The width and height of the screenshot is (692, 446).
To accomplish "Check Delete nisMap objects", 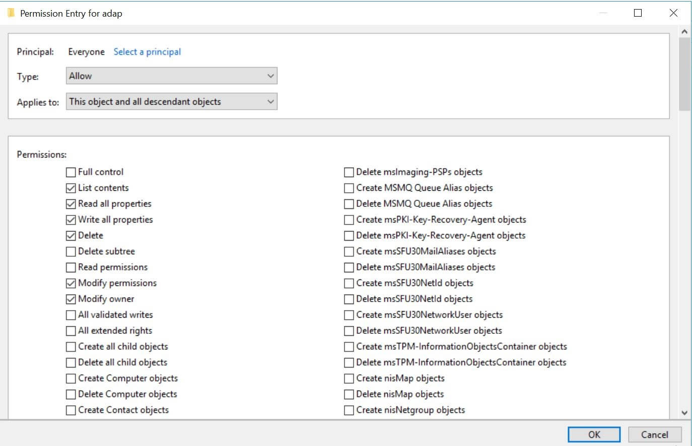I will [349, 394].
